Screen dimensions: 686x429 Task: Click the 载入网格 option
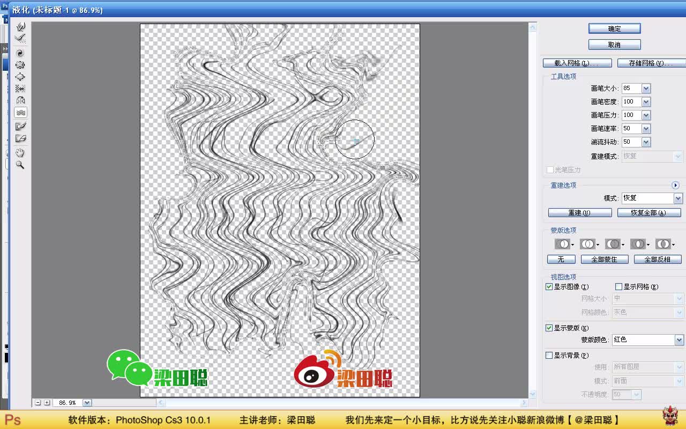coord(578,63)
